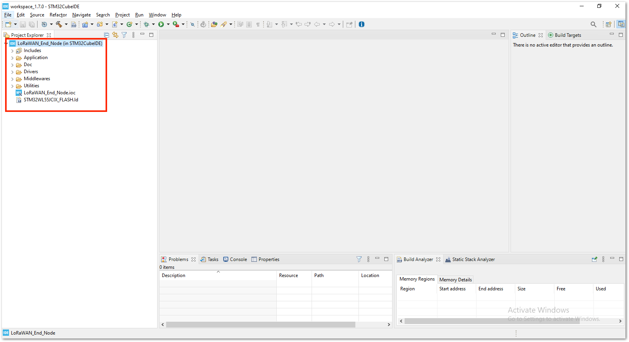The width and height of the screenshot is (629, 342).
Task: Click Project Explorer filter funnel icon
Action: (124, 35)
